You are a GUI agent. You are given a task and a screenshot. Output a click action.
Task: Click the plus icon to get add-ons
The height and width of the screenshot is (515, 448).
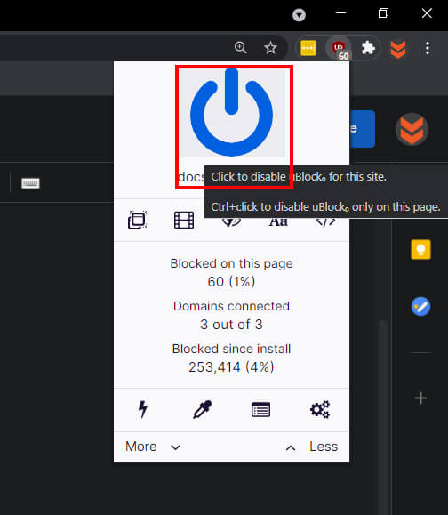click(x=420, y=398)
